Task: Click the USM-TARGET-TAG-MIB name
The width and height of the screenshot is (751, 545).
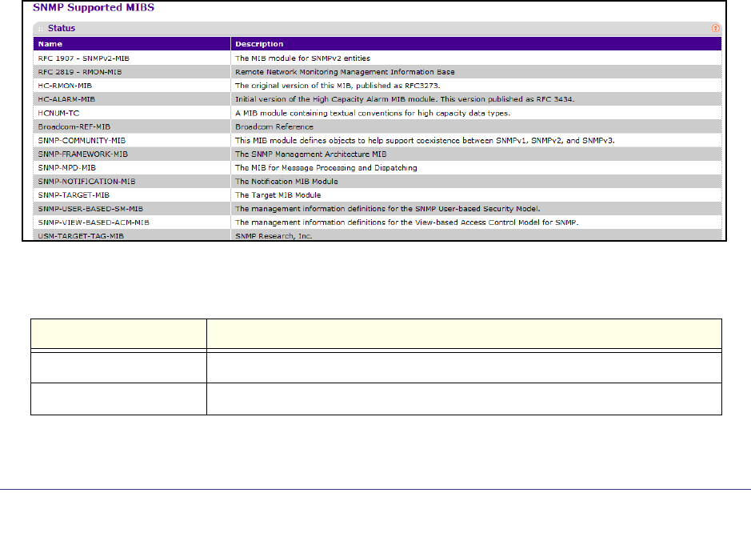Action: pyautogui.click(x=81, y=236)
